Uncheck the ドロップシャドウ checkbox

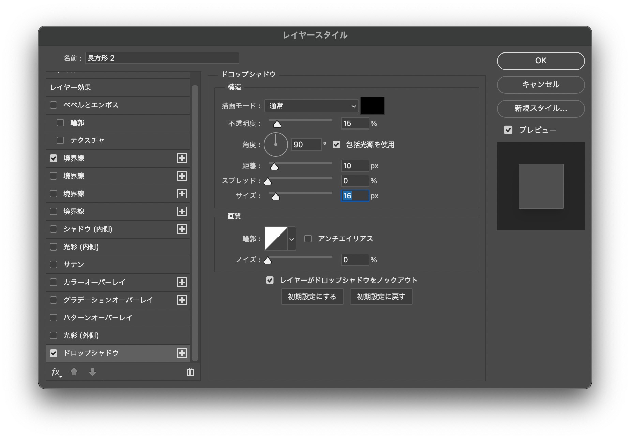pos(54,353)
